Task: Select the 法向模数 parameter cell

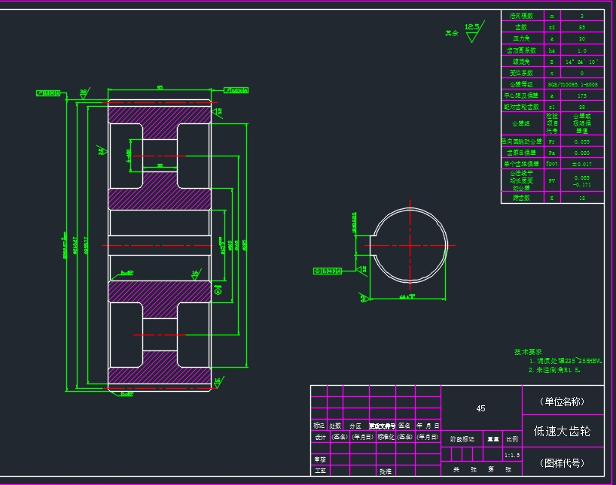Action: (x=521, y=16)
